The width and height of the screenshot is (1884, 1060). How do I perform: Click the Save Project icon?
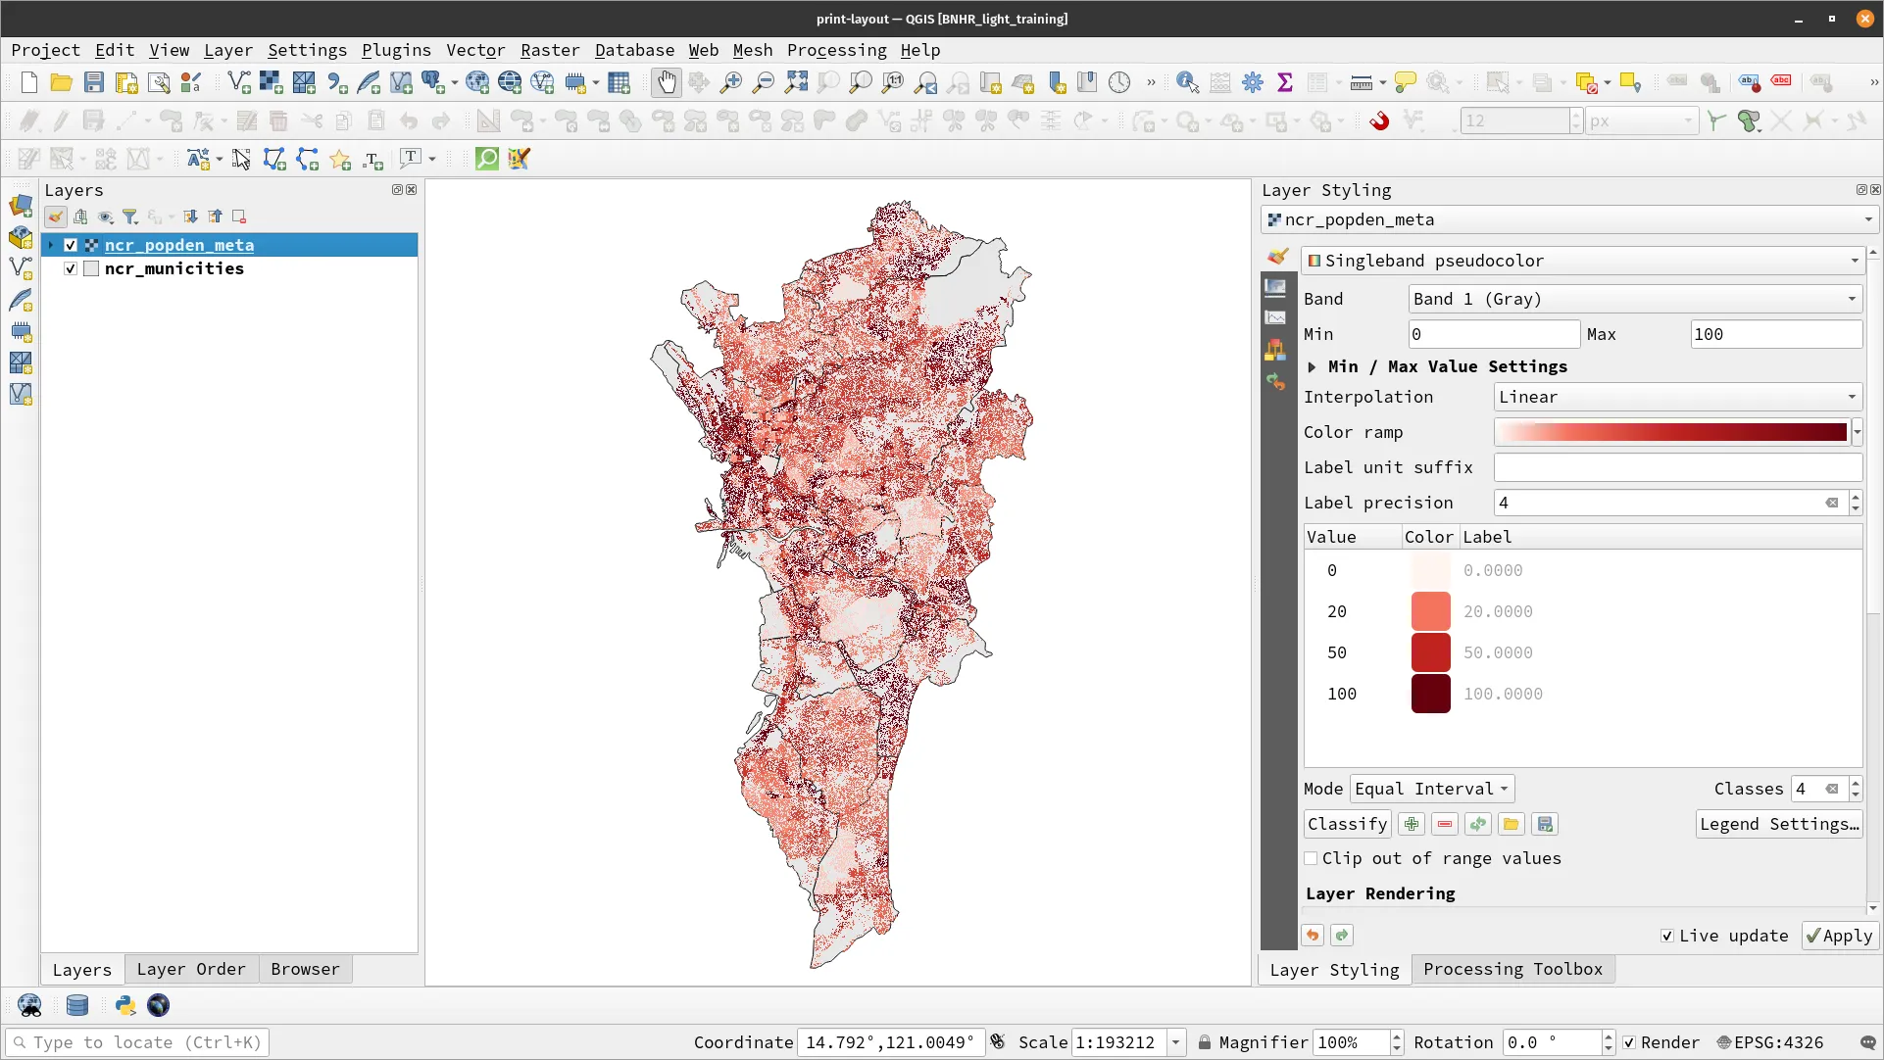(94, 83)
